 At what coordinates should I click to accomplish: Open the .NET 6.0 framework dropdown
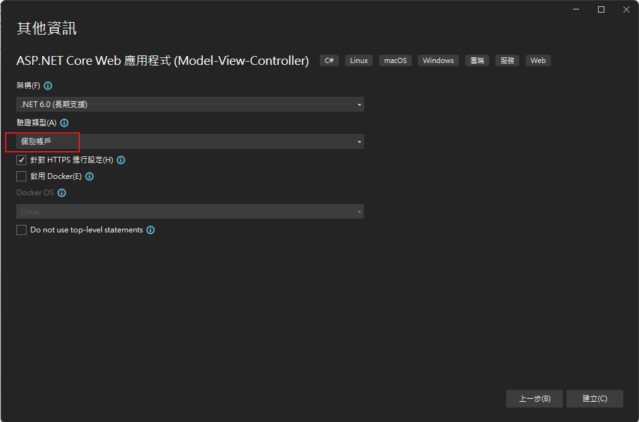tap(189, 105)
